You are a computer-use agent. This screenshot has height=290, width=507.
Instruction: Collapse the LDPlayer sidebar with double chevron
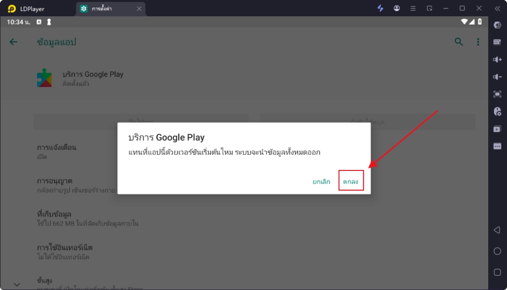point(497,9)
